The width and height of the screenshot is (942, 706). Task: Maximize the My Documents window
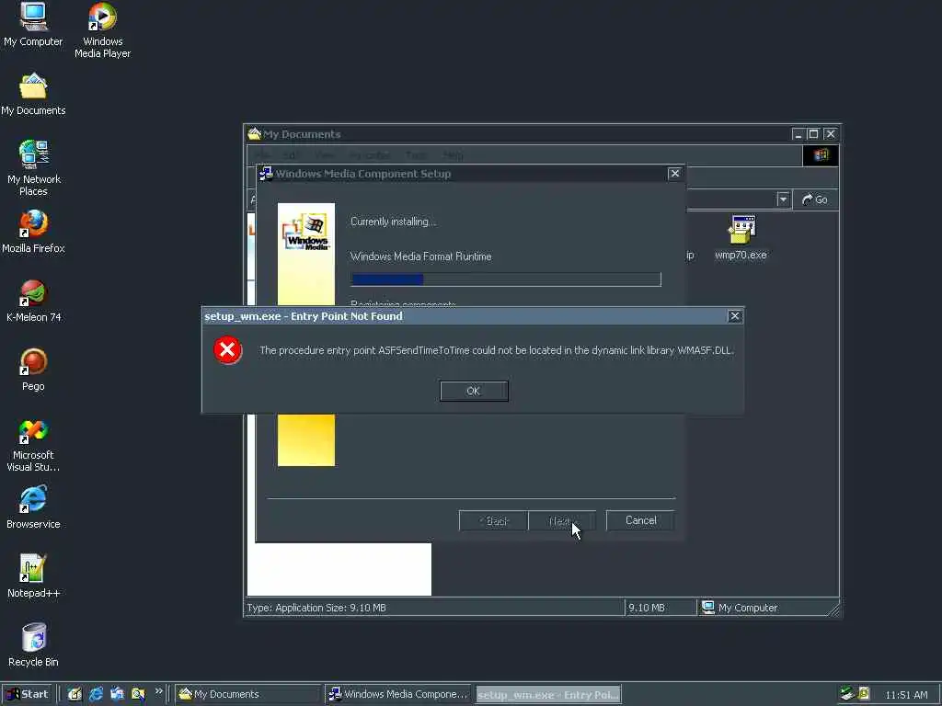(813, 134)
